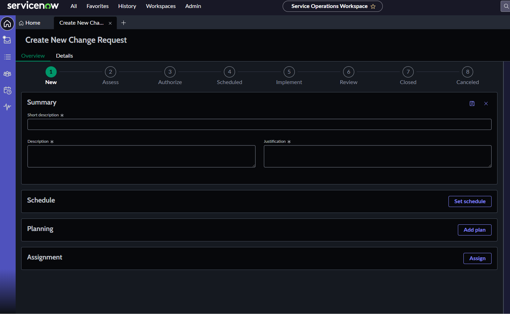Screen dimensions: 510x314
Task: Click into the Justification text area
Action: point(377,156)
